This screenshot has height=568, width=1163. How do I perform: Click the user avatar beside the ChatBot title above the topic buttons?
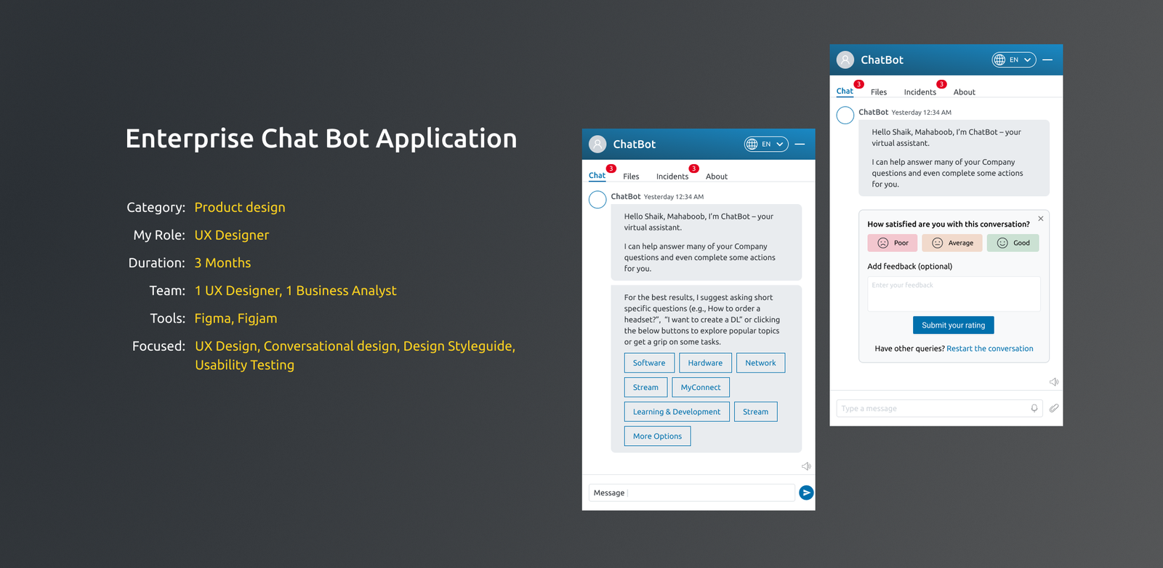coord(597,144)
